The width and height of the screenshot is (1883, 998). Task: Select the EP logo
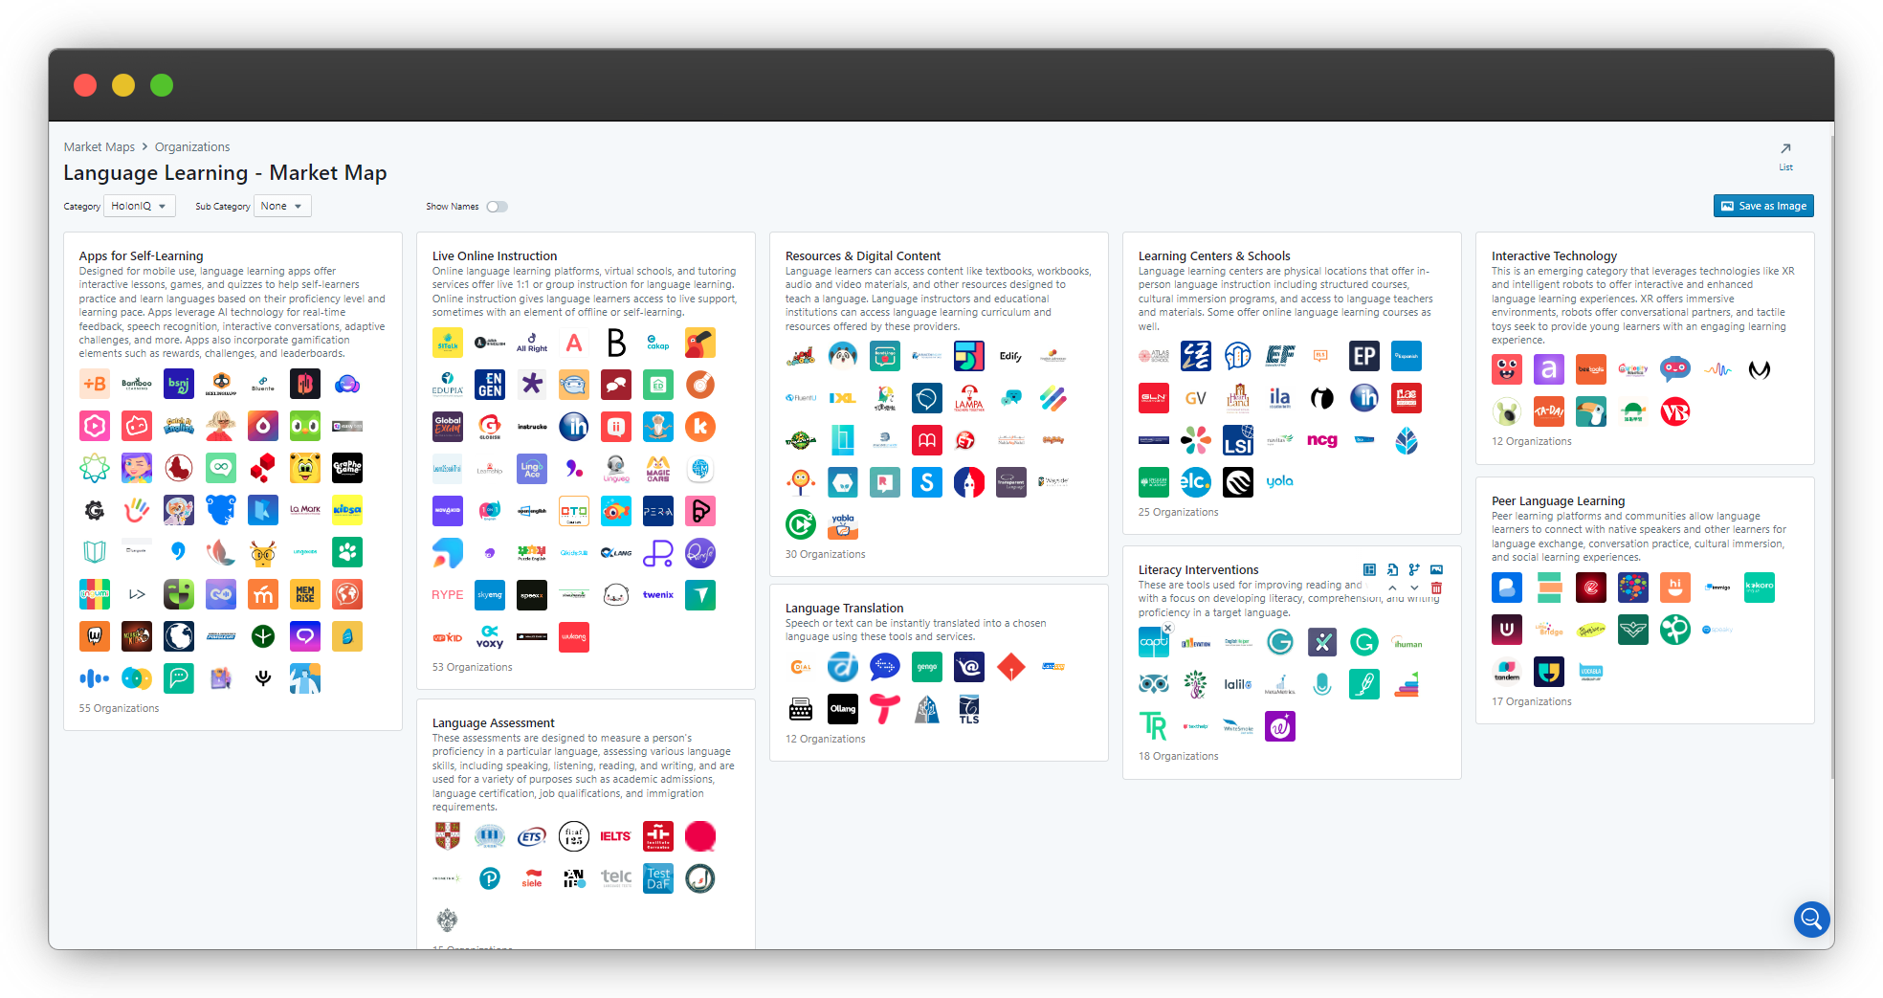(1363, 356)
